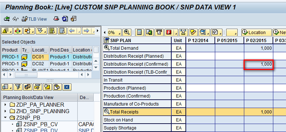Click the glasses display icon
The width and height of the screenshot is (286, 132).
[16, 19]
